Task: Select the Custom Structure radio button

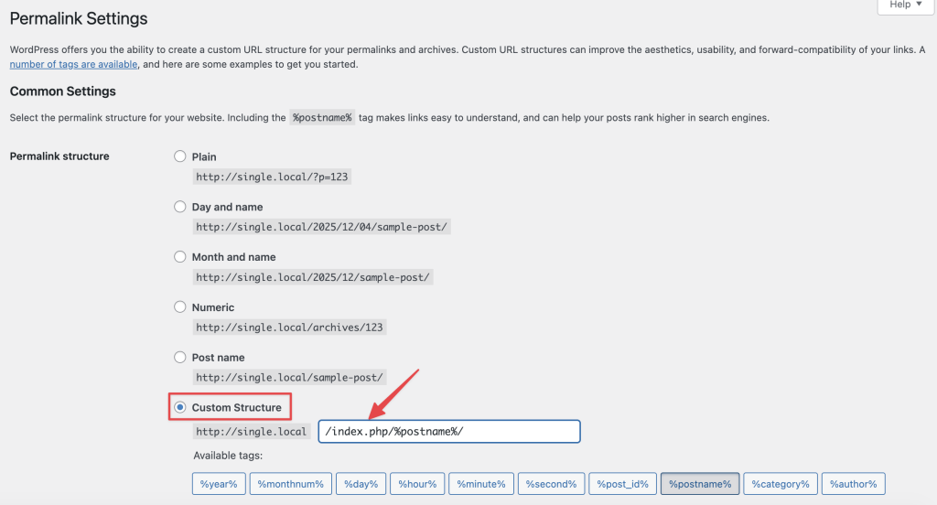Action: tap(180, 408)
